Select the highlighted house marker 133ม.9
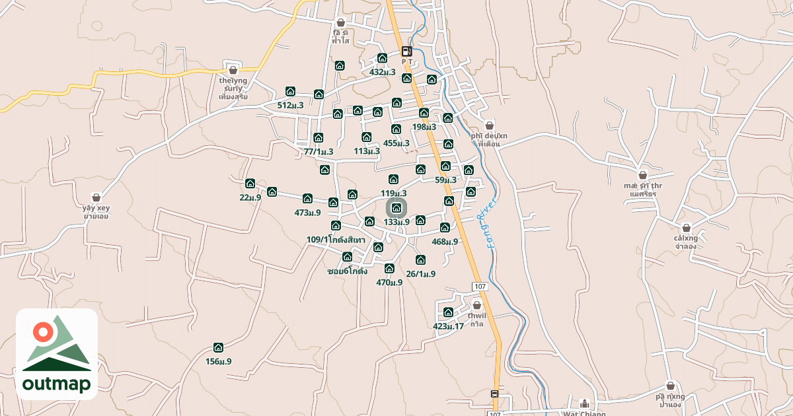 click(x=397, y=209)
